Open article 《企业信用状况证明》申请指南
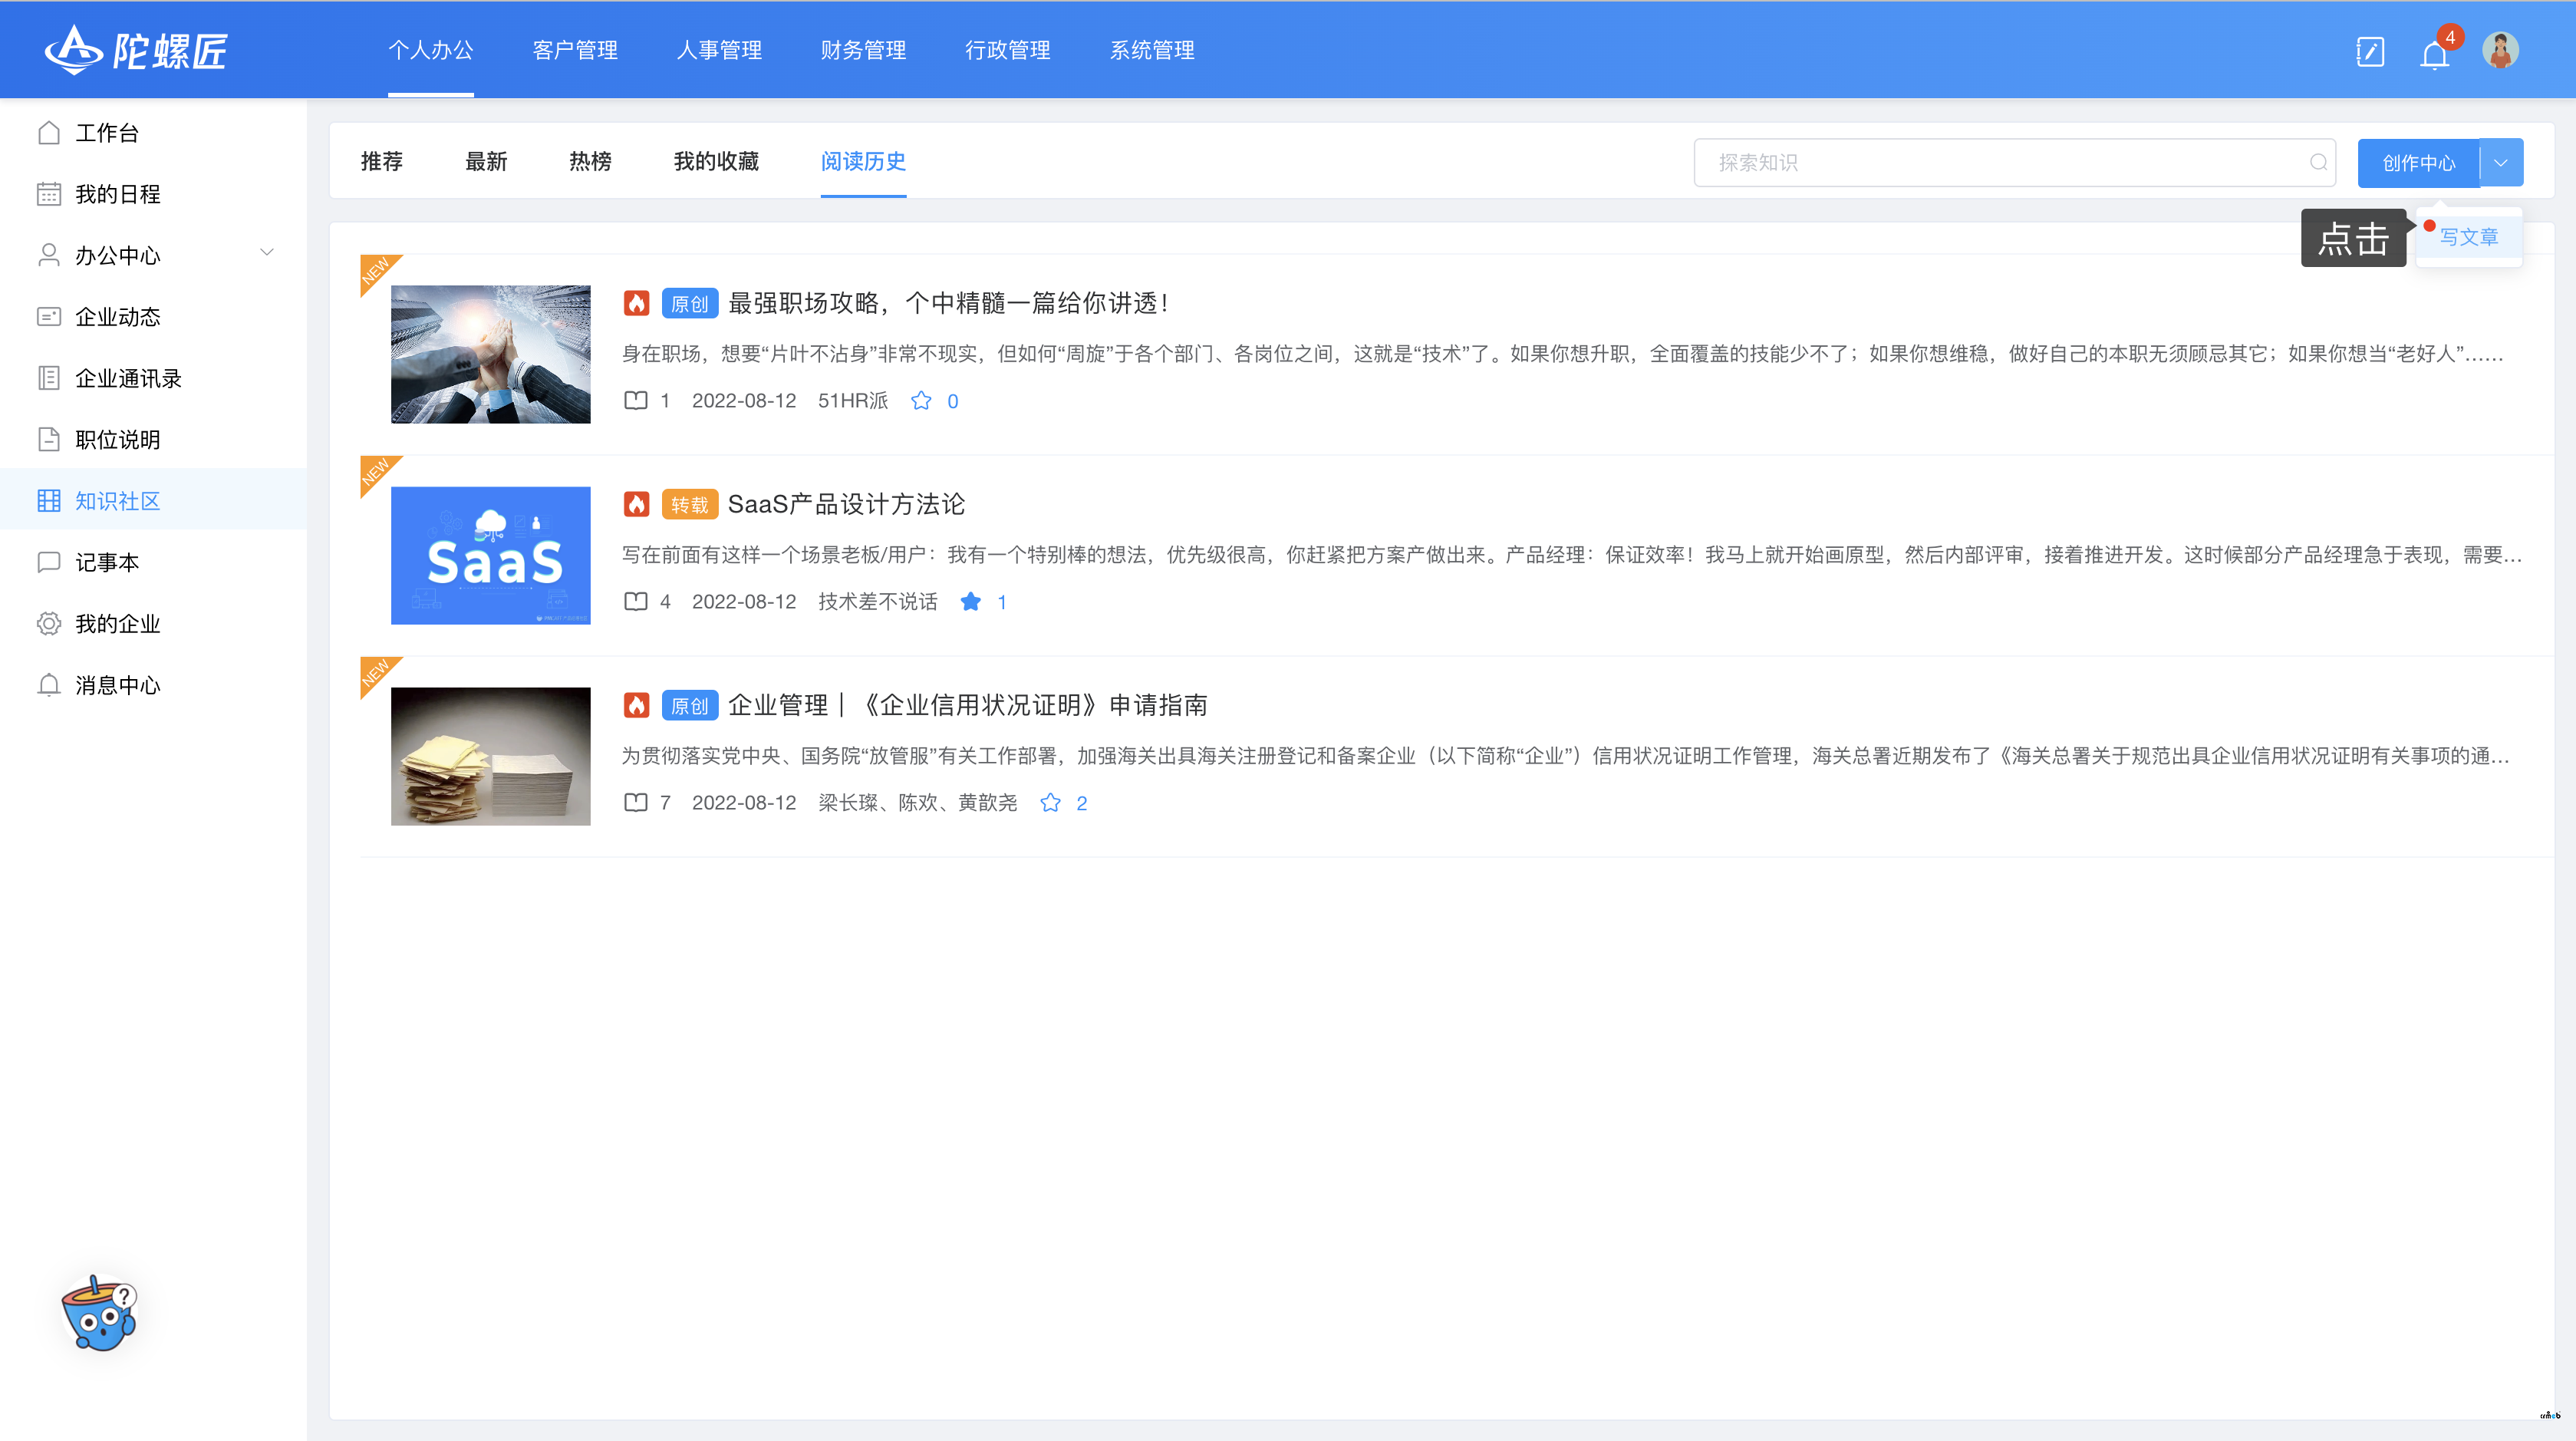 pyautogui.click(x=967, y=705)
